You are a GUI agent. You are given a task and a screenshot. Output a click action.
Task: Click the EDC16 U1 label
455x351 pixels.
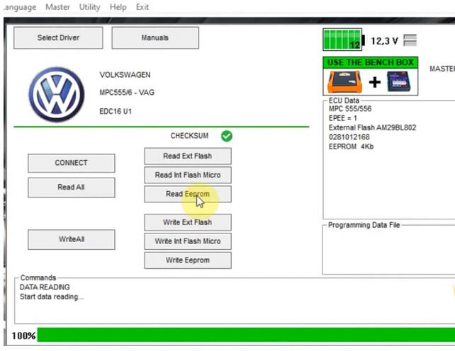pyautogui.click(x=116, y=111)
